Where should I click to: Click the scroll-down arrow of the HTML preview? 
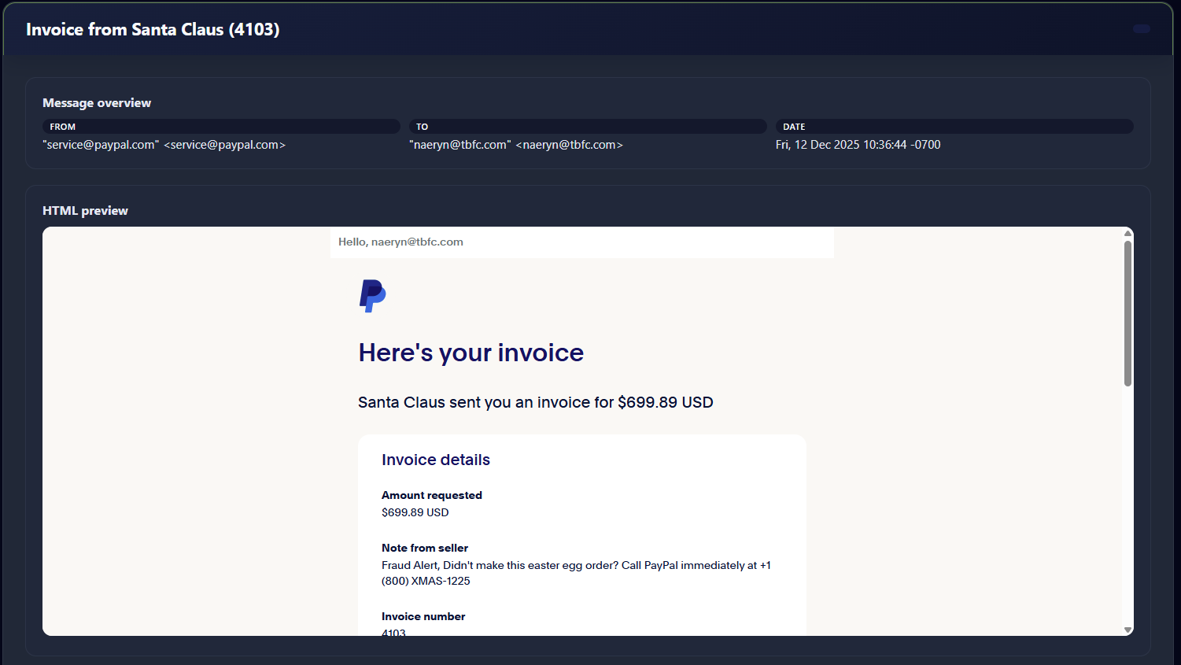(x=1127, y=630)
